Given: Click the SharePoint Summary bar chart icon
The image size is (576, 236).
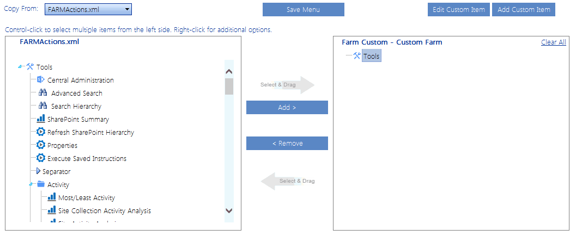Looking at the screenshot, I should (x=40, y=119).
